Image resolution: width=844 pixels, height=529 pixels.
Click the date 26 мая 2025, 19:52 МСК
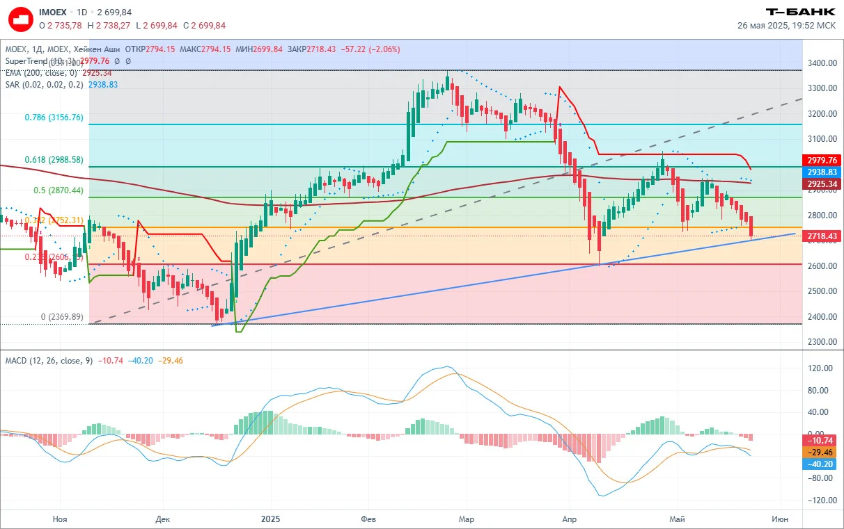click(x=787, y=26)
